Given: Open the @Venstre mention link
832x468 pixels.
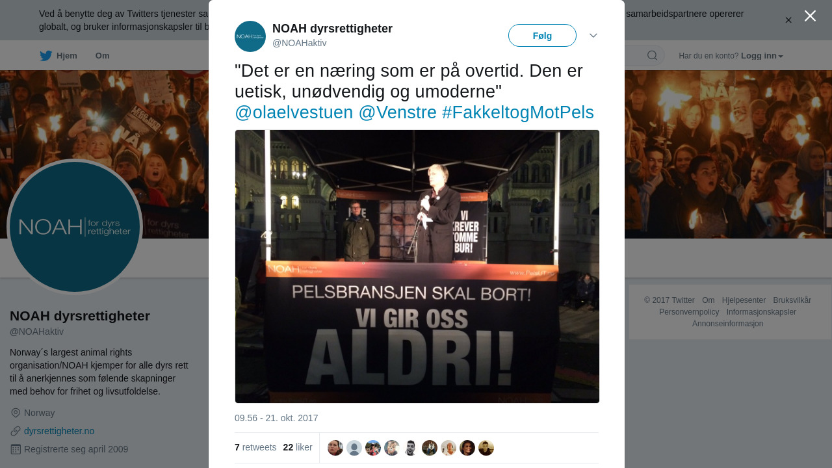Looking at the screenshot, I should (x=398, y=112).
